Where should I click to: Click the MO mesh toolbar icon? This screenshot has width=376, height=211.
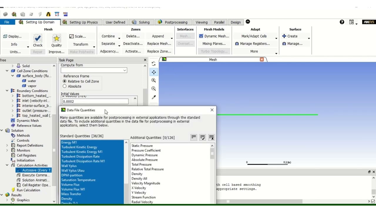click(65, 14)
